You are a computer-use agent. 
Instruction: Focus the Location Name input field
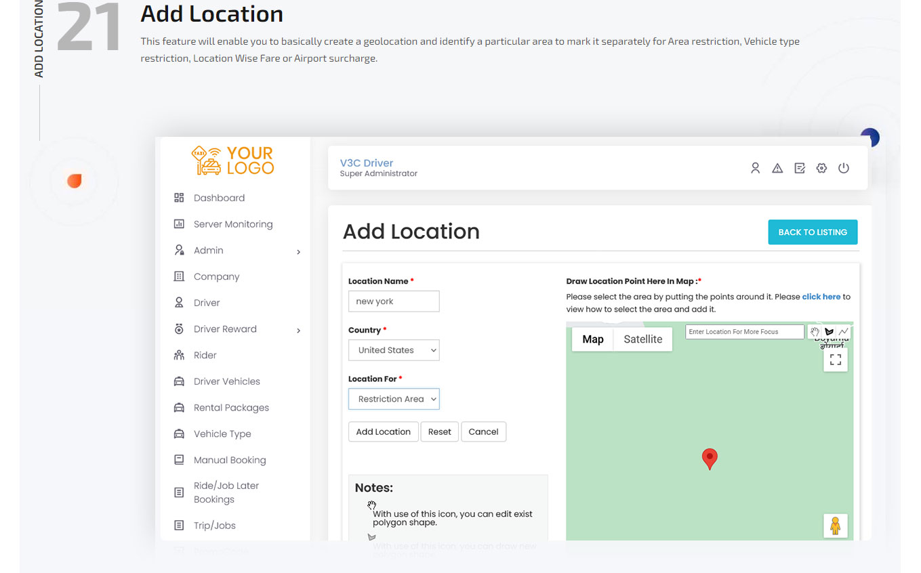click(394, 301)
